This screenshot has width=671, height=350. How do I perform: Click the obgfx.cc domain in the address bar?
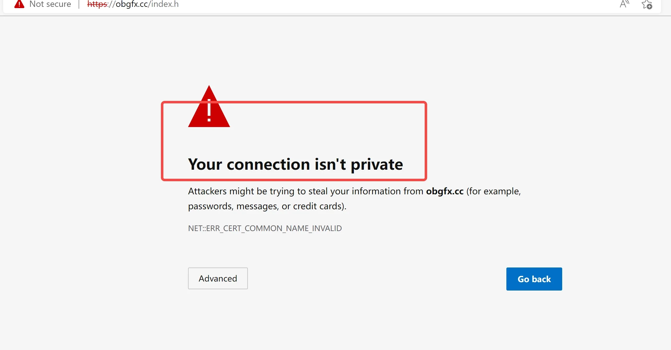click(x=132, y=4)
